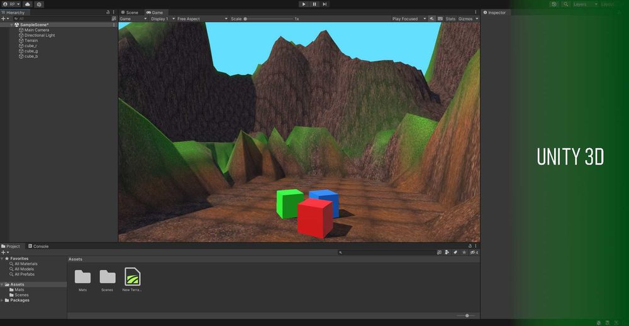Click the Project search-by-label tag icon
629x326 pixels.
click(455, 253)
